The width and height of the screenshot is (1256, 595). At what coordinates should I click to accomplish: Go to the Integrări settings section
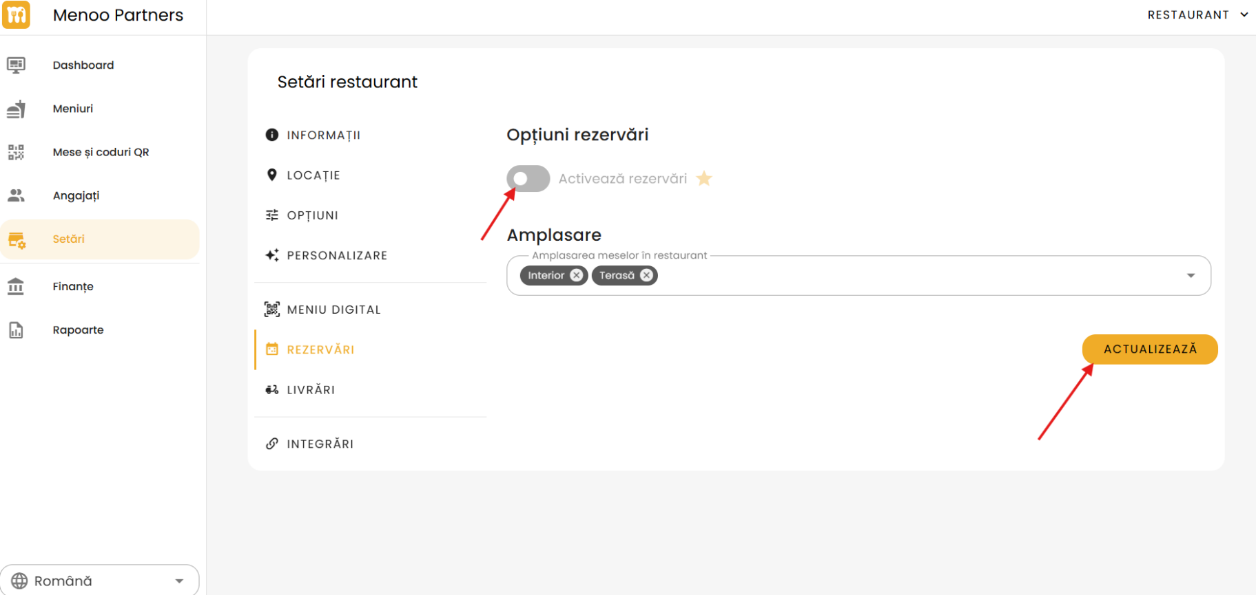pyautogui.click(x=320, y=444)
